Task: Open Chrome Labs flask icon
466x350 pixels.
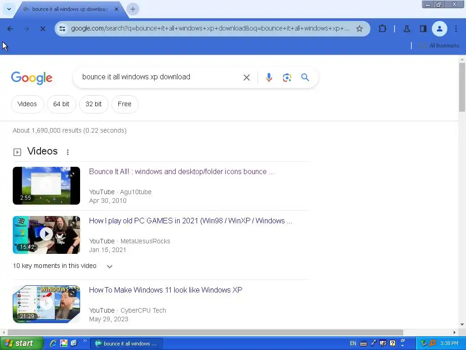Action: tap(406, 29)
